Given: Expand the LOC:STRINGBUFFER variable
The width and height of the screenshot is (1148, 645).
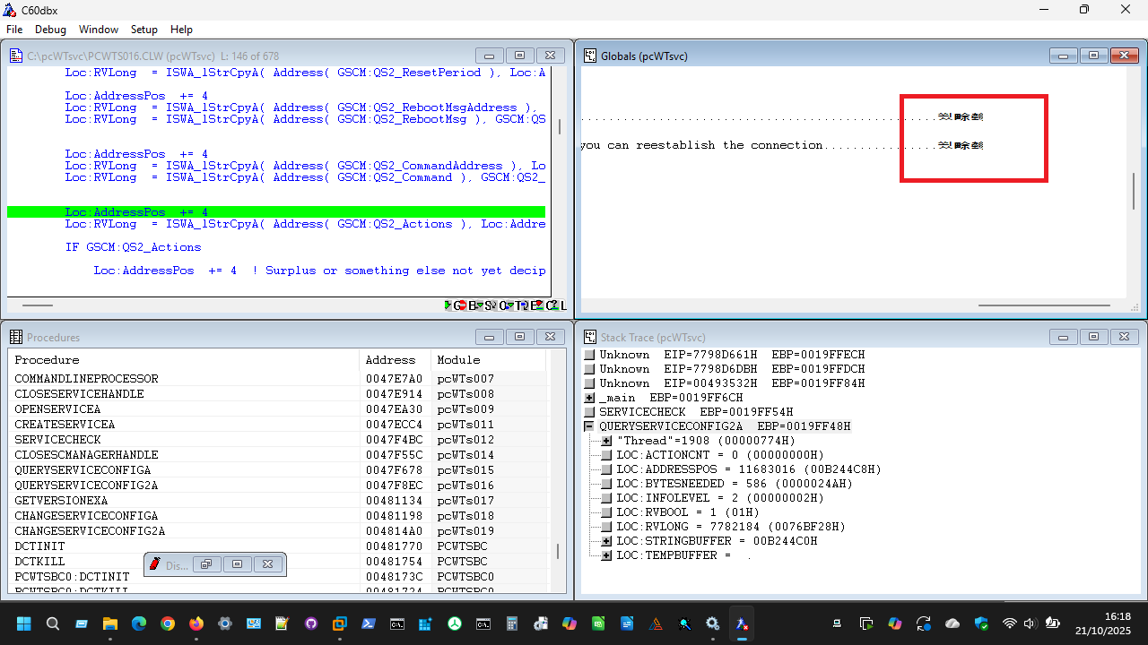Looking at the screenshot, I should 606,541.
